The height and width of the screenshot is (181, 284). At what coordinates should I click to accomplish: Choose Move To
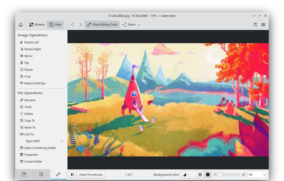point(28,127)
